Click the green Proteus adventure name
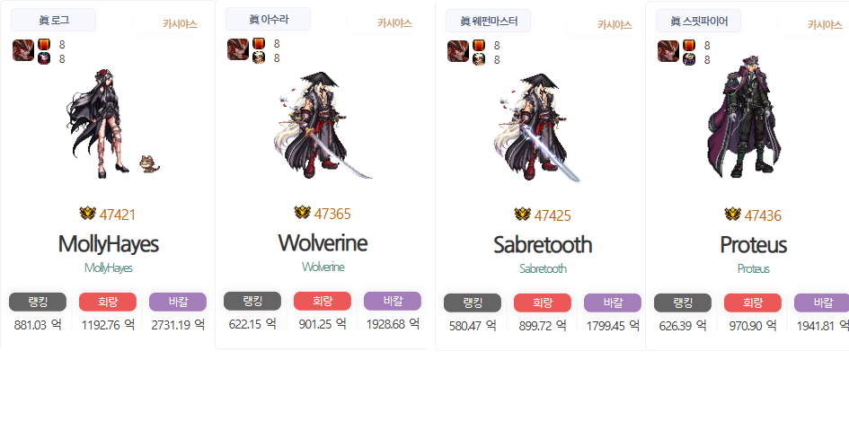The image size is (849, 421). 753,269
